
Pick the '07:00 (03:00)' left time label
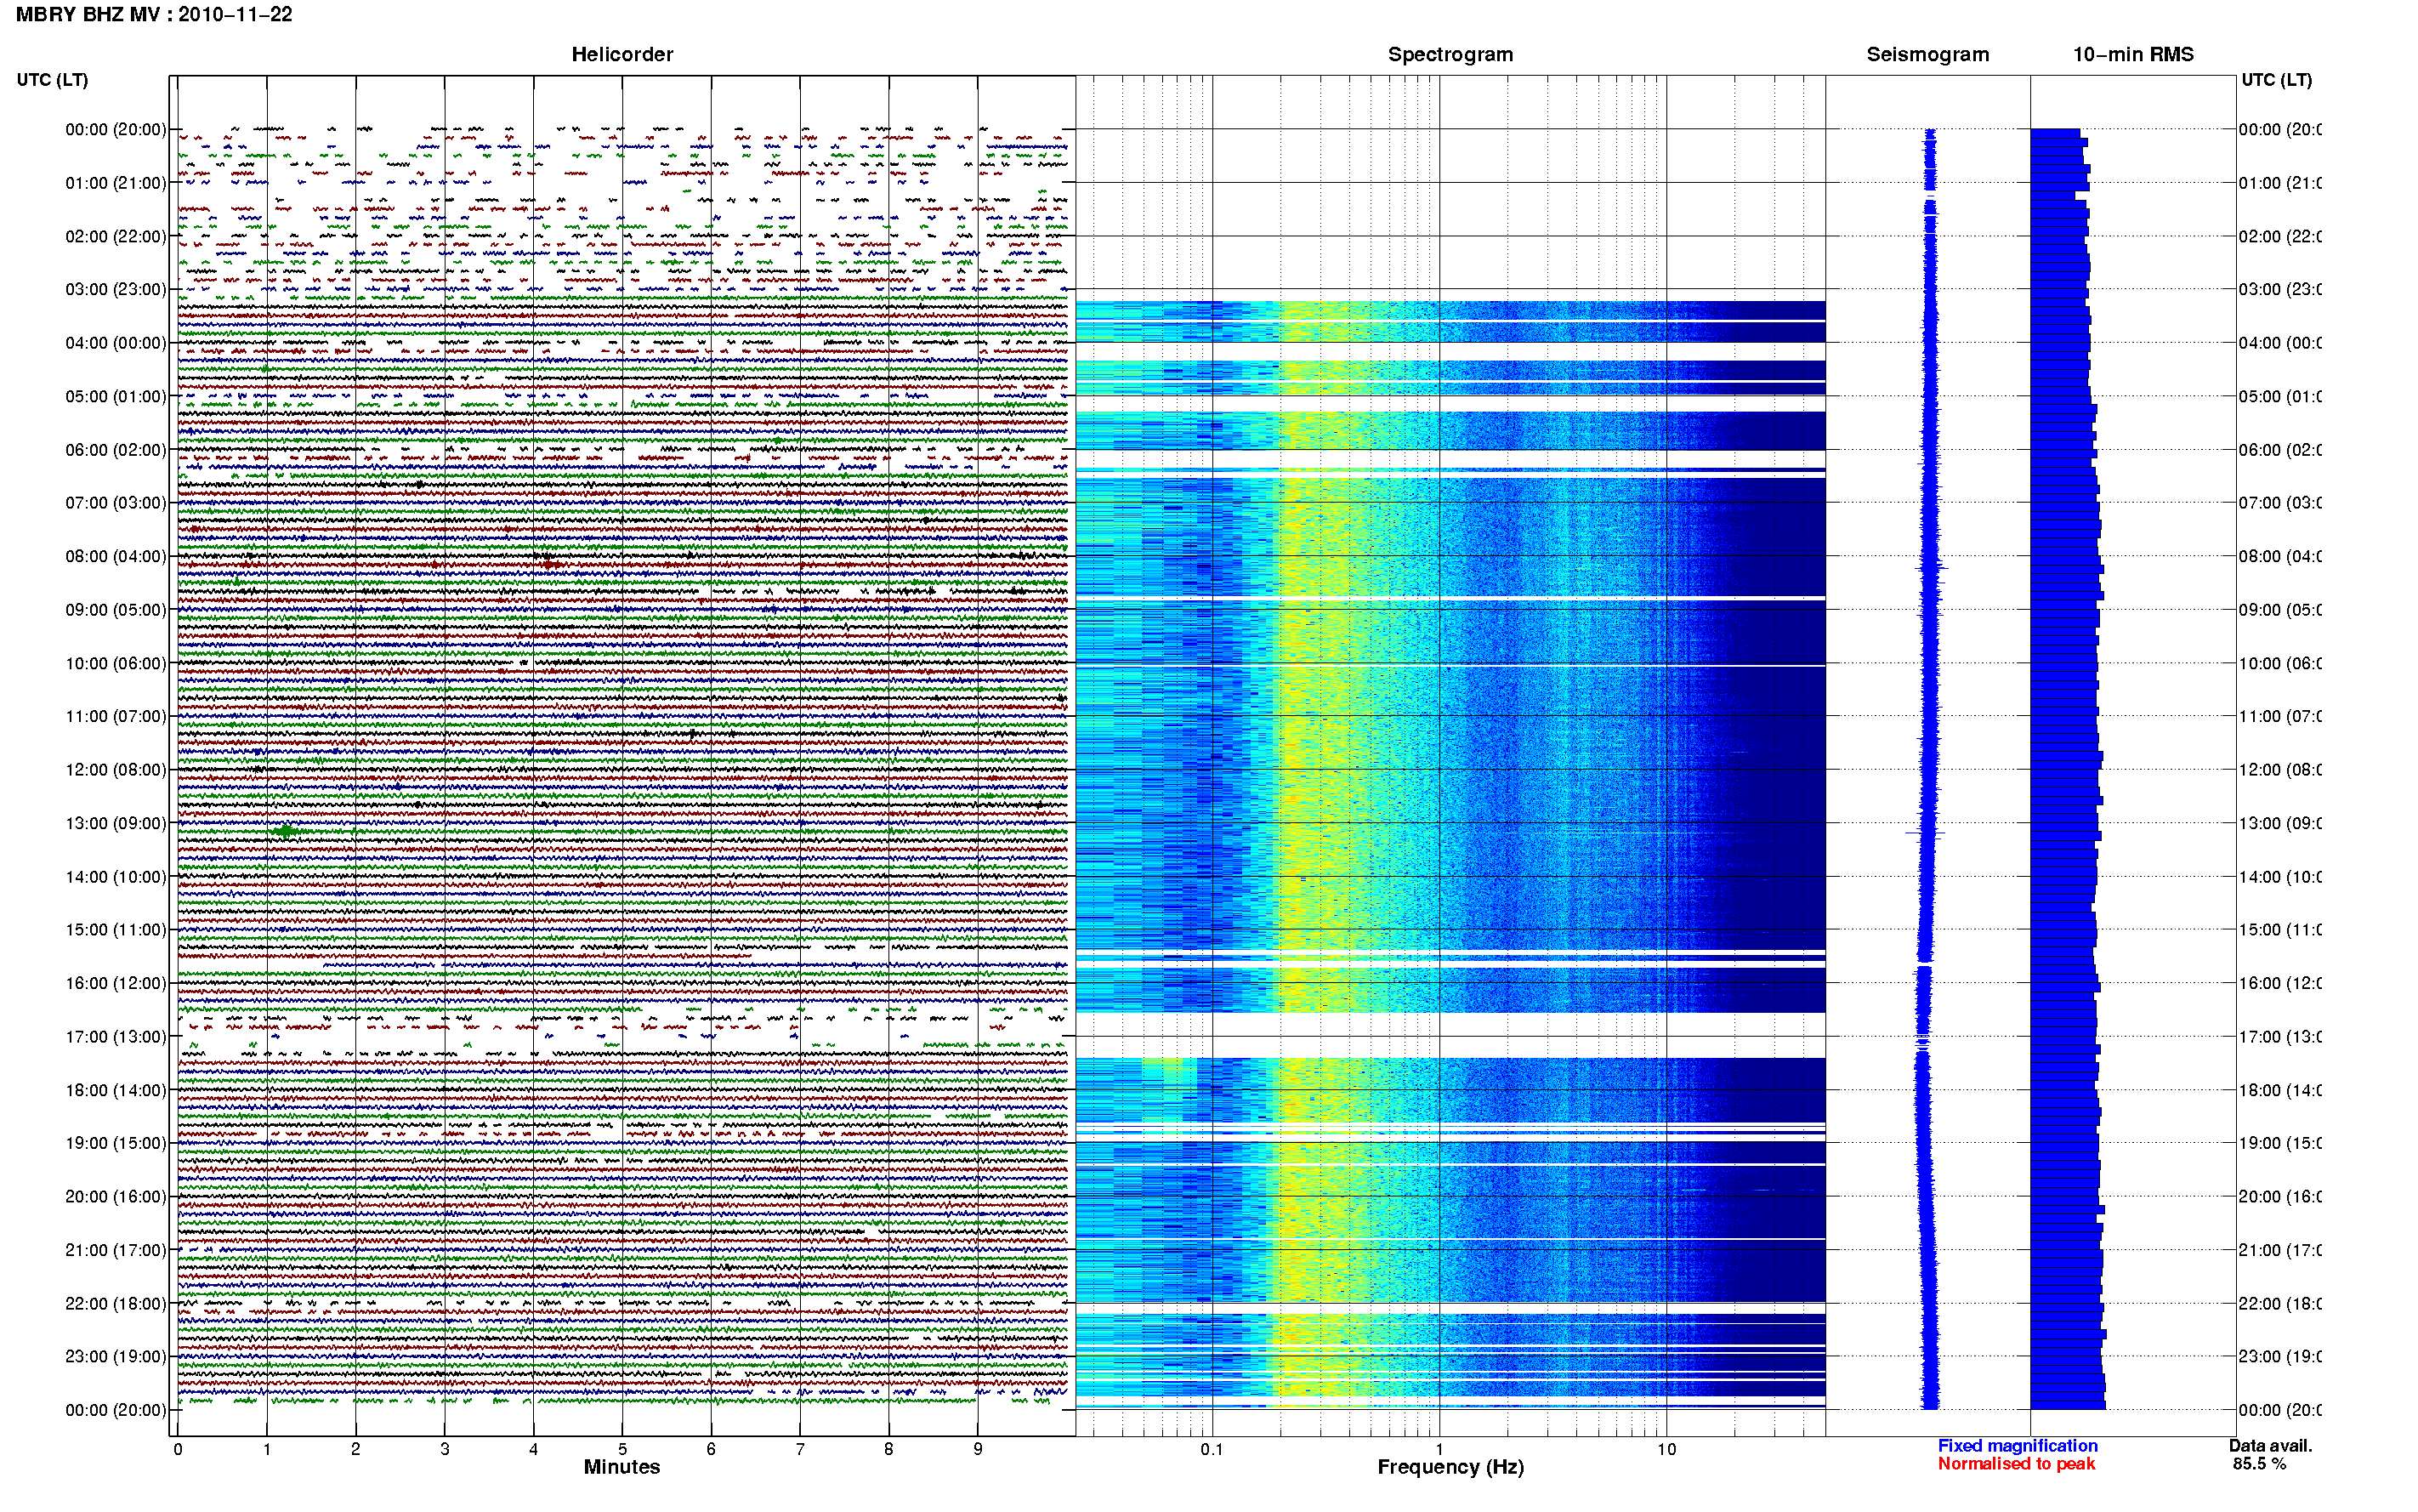click(116, 503)
